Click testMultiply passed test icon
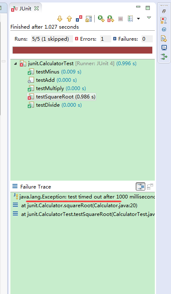Image resolution: width=171 pixels, height=294 pixels. pyautogui.click(x=31, y=88)
